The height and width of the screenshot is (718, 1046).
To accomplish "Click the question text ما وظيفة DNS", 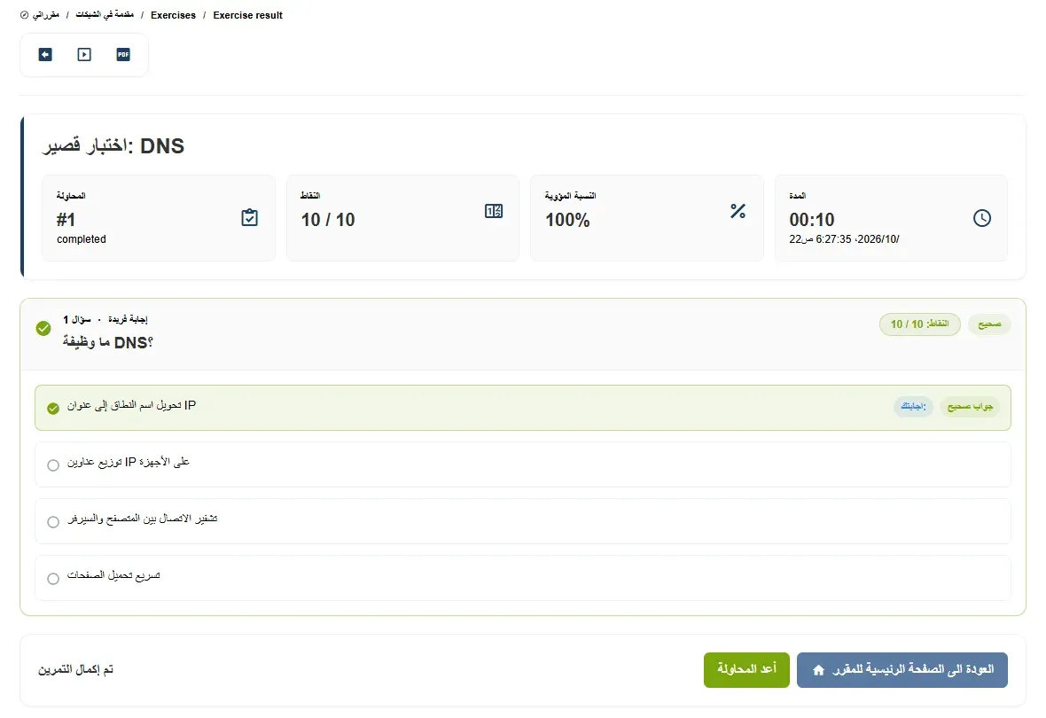I will point(108,342).
